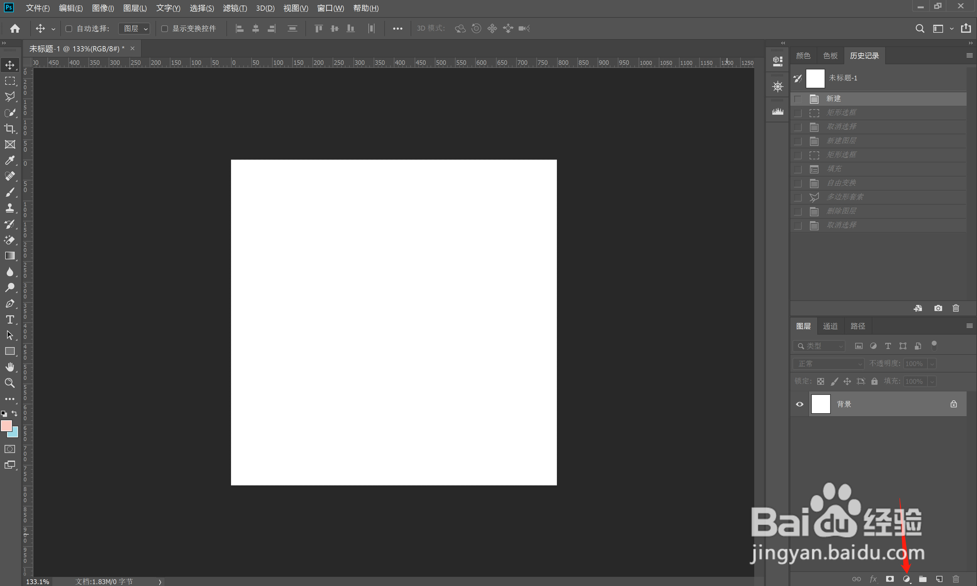The image size is (977, 586).
Task: Select the Quick Selection tool
Action: pos(10,113)
